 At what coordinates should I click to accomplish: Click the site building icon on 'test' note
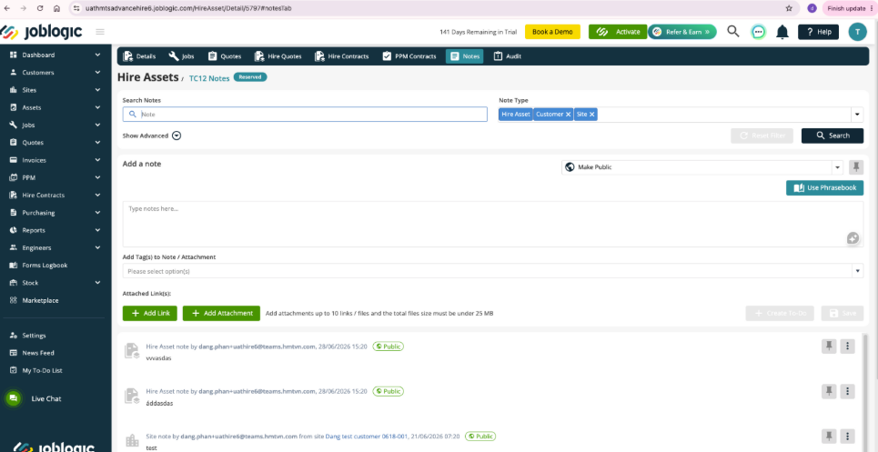point(132,440)
